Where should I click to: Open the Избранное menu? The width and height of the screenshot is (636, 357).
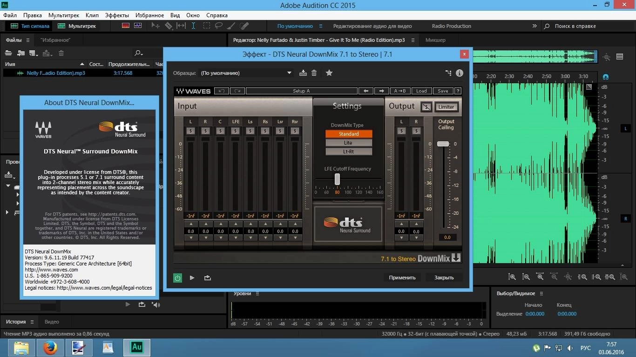click(149, 15)
